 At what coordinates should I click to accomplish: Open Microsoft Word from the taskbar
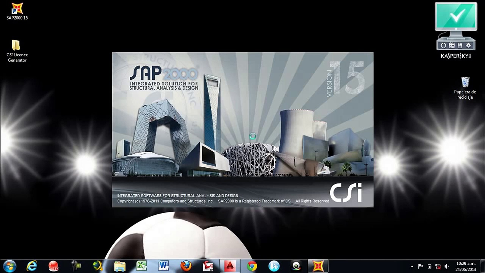163,266
